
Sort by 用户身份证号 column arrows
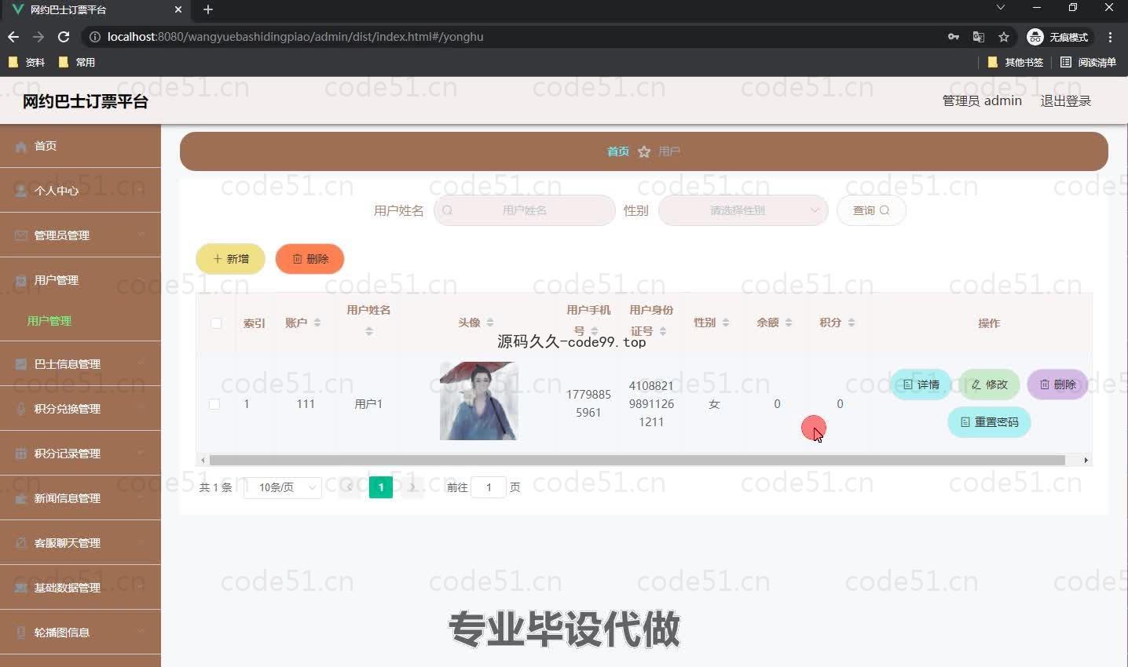point(663,331)
